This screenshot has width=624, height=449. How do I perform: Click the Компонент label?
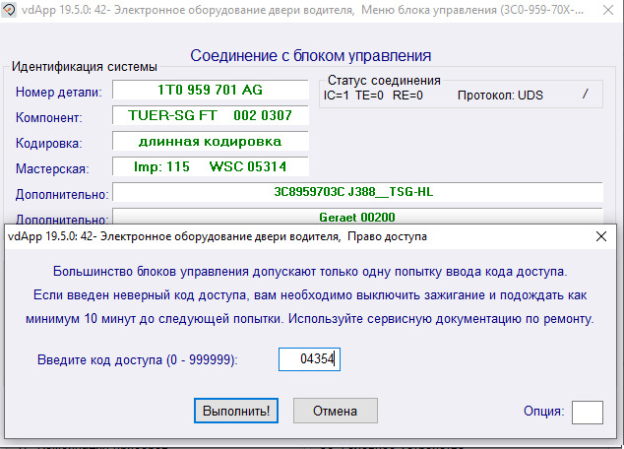(49, 117)
